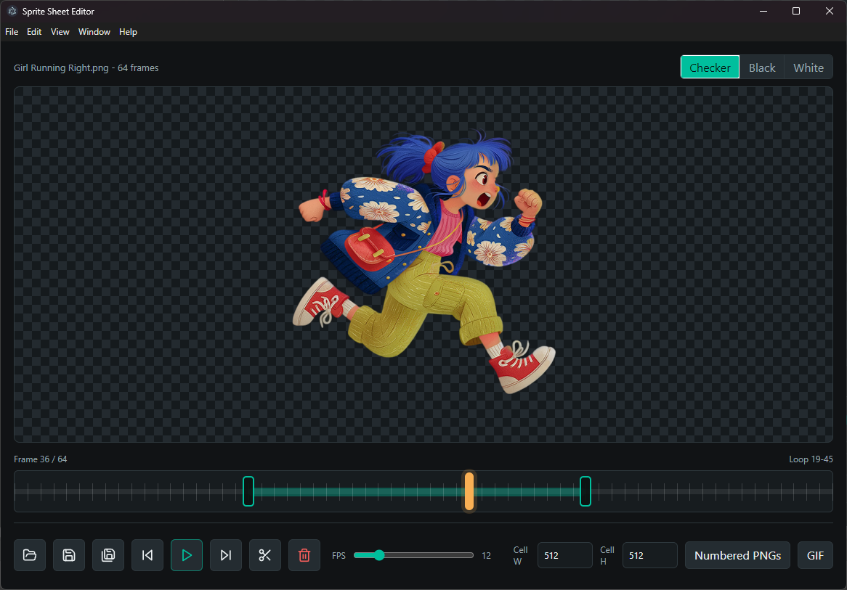Click the stacked floppy disk Save As icon
The image size is (847, 590).
pos(108,555)
